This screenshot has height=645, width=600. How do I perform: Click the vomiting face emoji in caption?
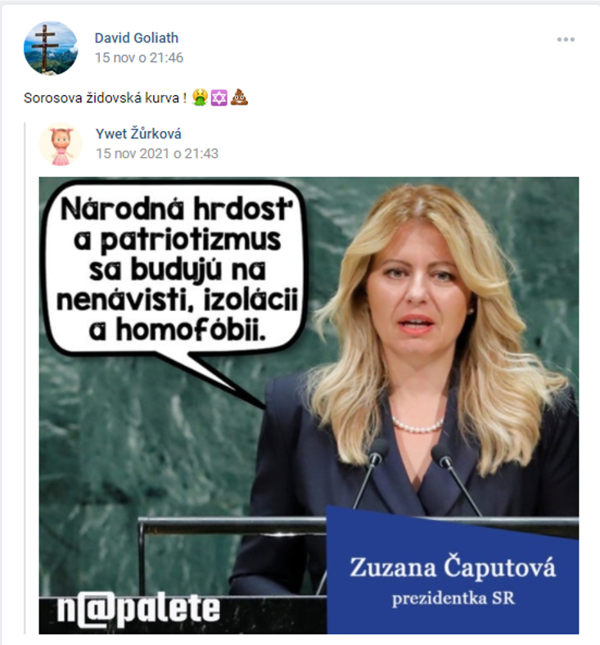pos(199,98)
